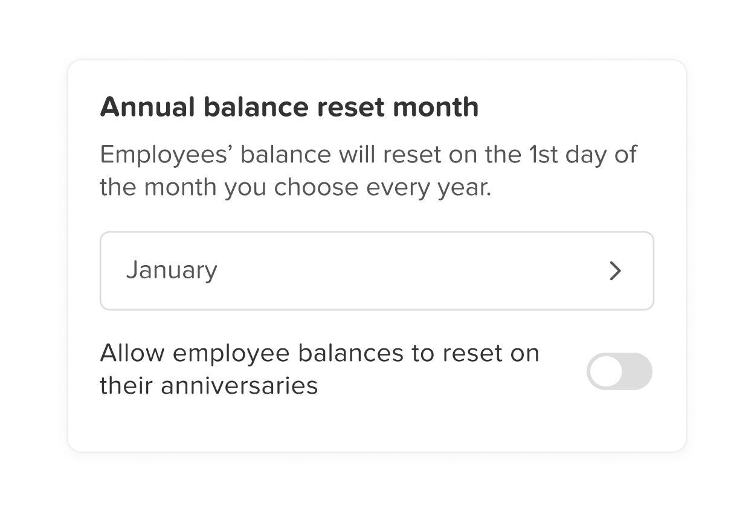Enable anniversary balance reset toggle
Viewport: 754px width, 512px height.
619,371
